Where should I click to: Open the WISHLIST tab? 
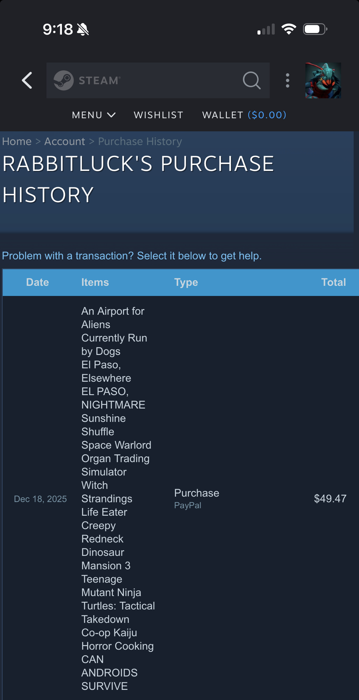(x=158, y=115)
